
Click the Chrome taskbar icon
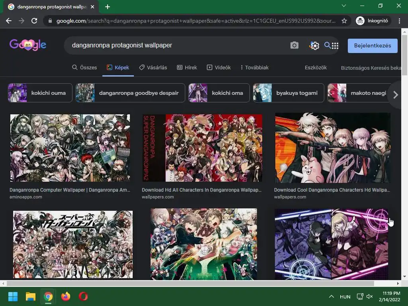(48, 296)
